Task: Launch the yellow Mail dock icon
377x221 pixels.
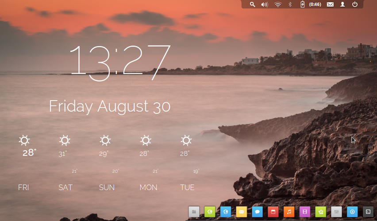Action: (242, 212)
